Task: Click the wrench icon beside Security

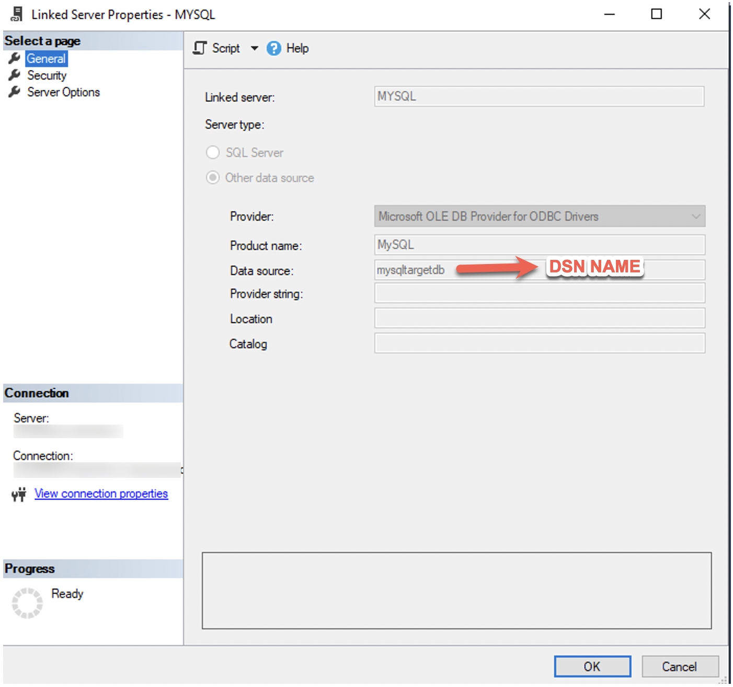Action: pos(15,75)
